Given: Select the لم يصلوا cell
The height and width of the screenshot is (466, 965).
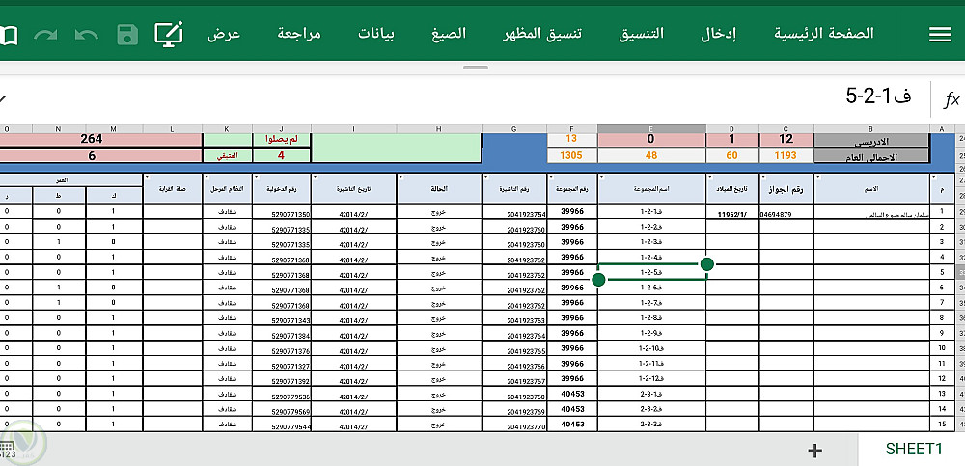Looking at the screenshot, I should click(281, 140).
